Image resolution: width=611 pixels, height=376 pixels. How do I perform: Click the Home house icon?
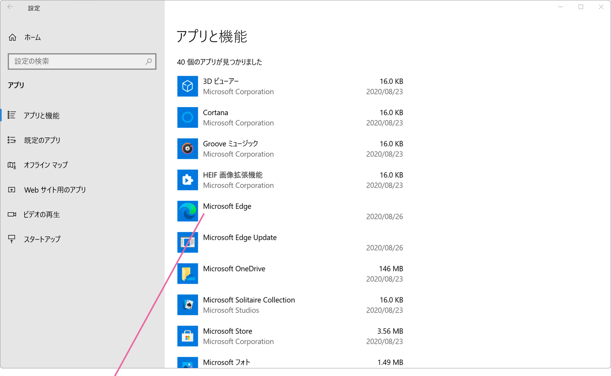(13, 37)
